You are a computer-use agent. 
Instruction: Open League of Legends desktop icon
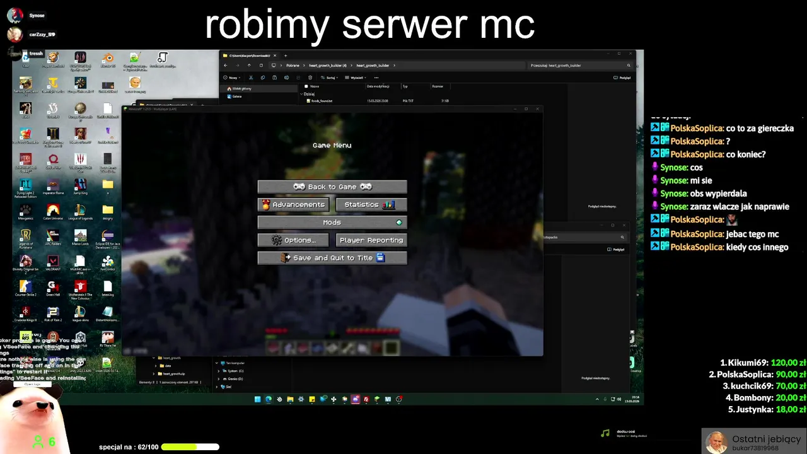[x=80, y=211]
